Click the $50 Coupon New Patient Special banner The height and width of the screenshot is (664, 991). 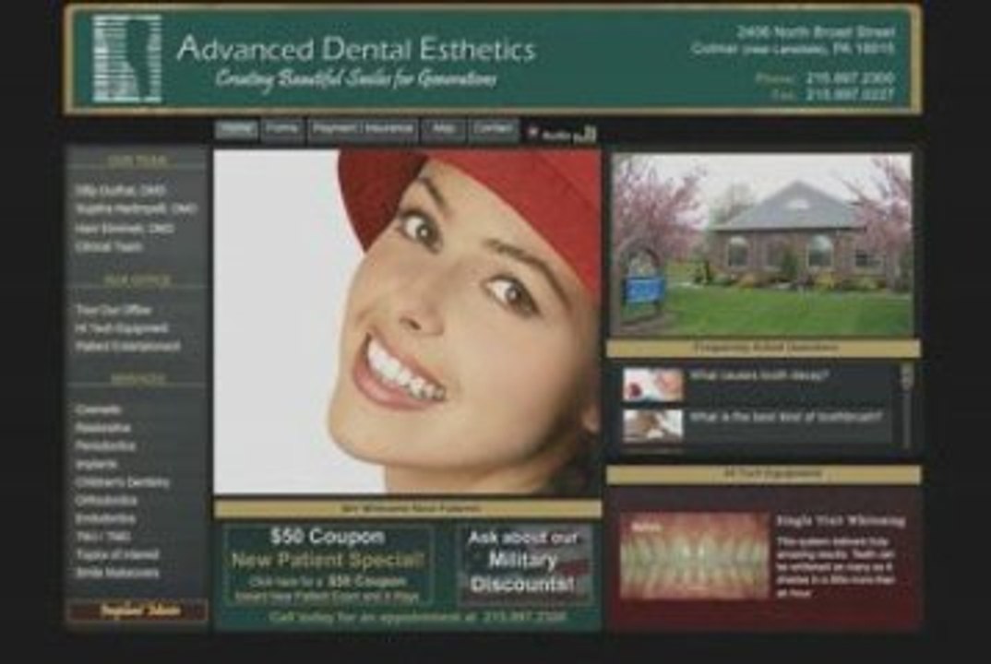point(328,564)
